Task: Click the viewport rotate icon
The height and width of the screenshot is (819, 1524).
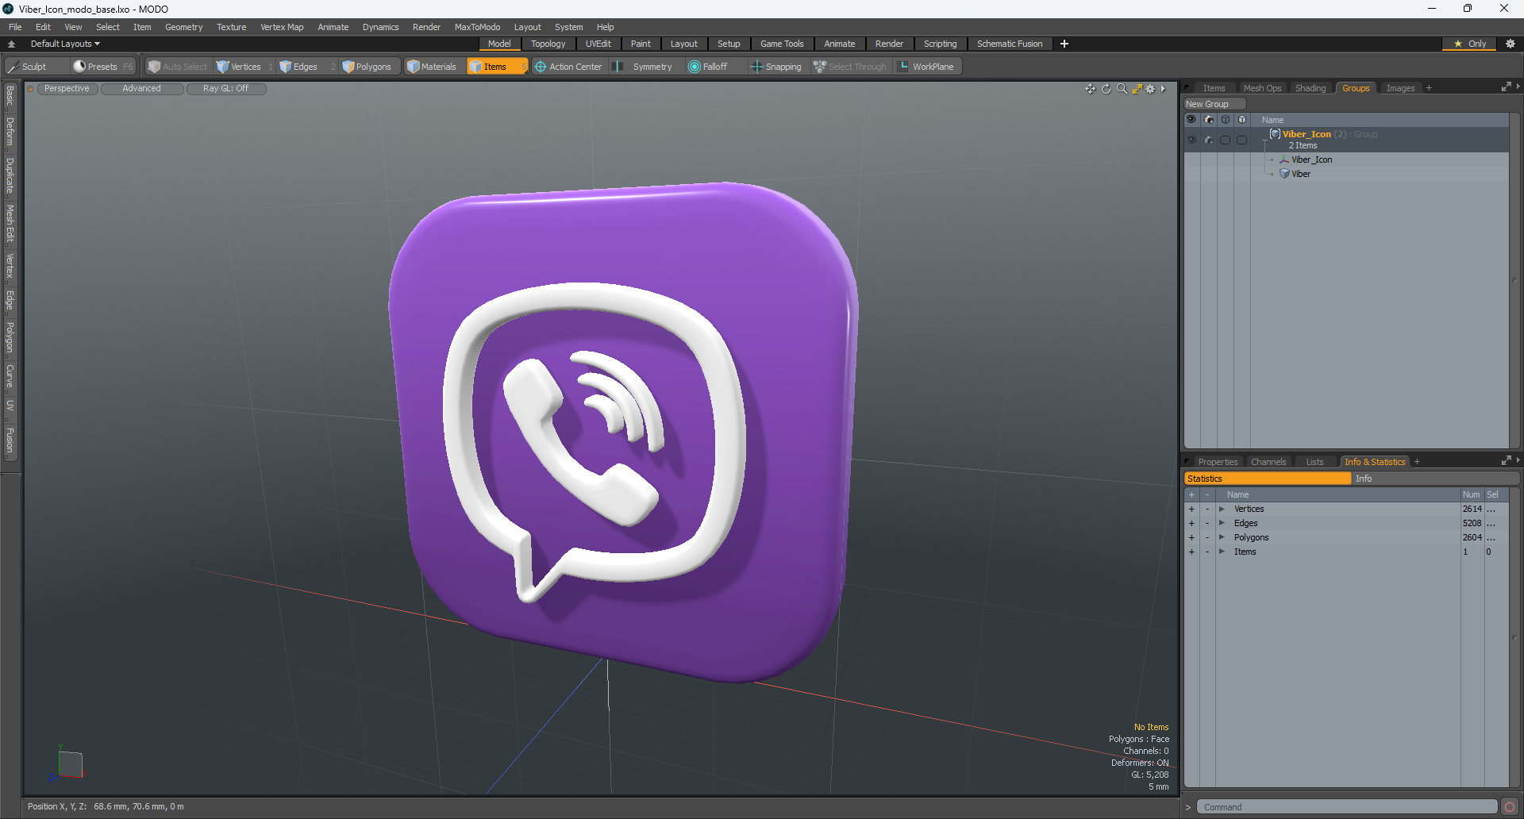Action: [1106, 89]
